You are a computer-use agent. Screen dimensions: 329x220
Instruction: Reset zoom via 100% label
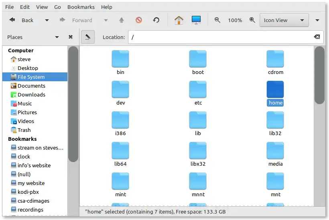(x=235, y=21)
